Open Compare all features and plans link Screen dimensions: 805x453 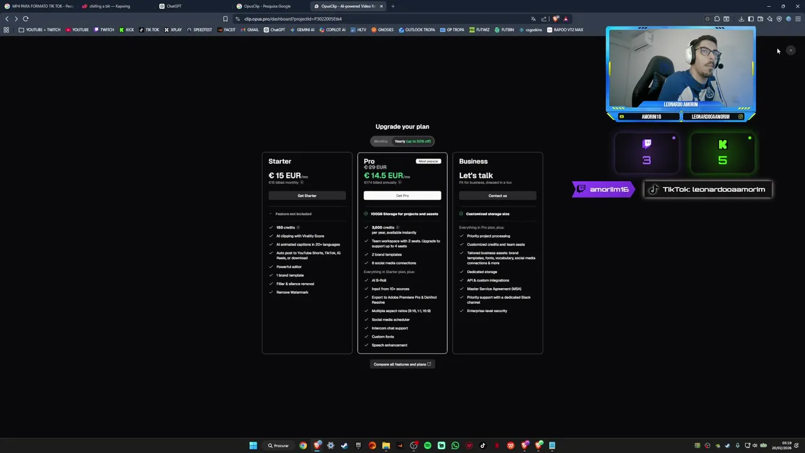click(402, 364)
